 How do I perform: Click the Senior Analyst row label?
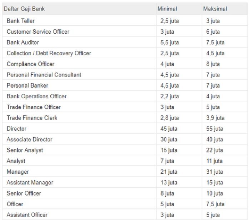pos(25,150)
